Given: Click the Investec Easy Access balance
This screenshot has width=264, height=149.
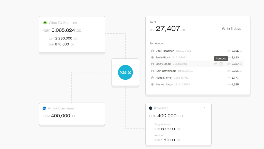Looking at the screenshot, I should click(x=167, y=129).
